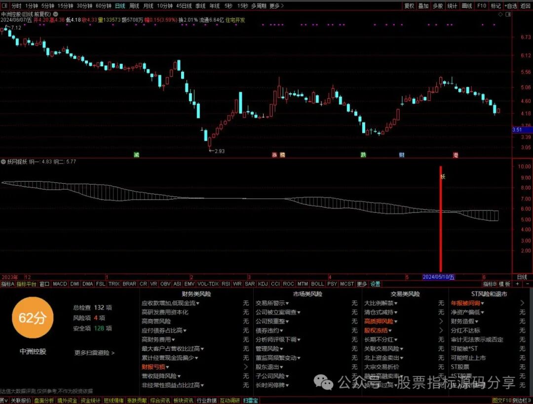The height and width of the screenshot is (404, 533).
Task: Click the F10 company info button
Action: pos(481,6)
